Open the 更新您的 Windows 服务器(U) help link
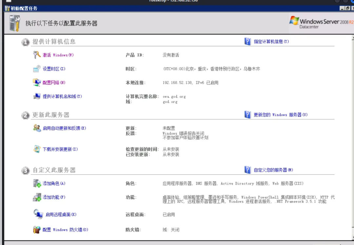 click(281, 115)
